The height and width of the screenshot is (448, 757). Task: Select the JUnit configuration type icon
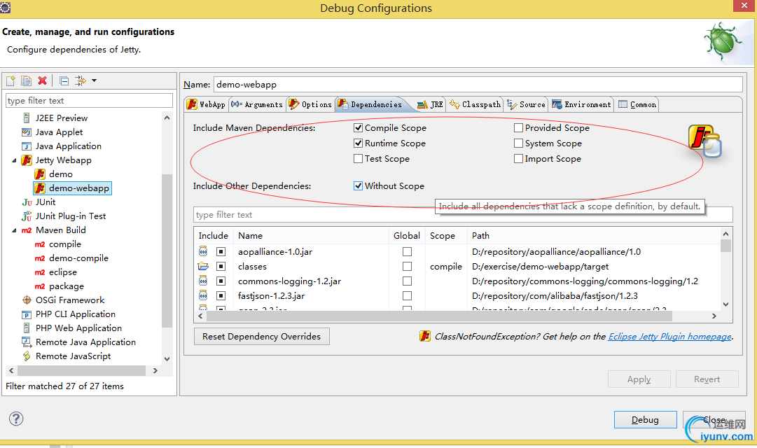27,202
